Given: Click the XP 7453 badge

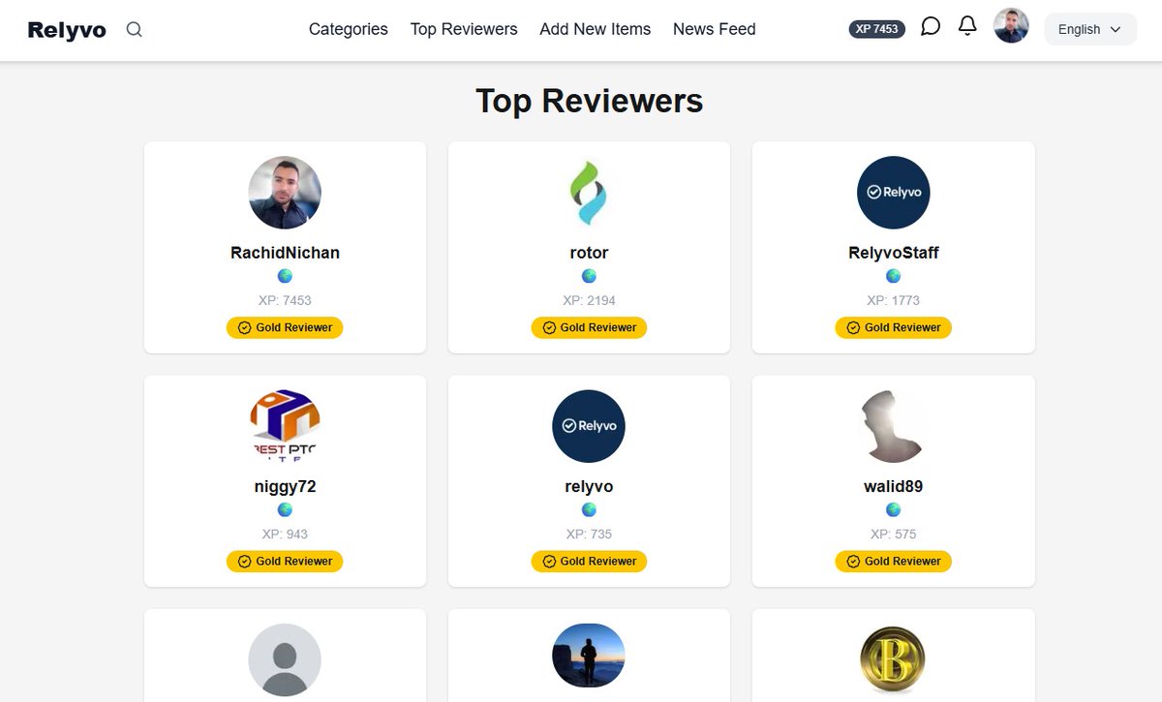Looking at the screenshot, I should [x=876, y=29].
